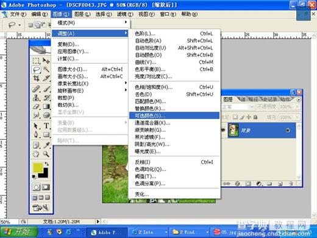Toggle lock all padlock icon

click(255, 117)
